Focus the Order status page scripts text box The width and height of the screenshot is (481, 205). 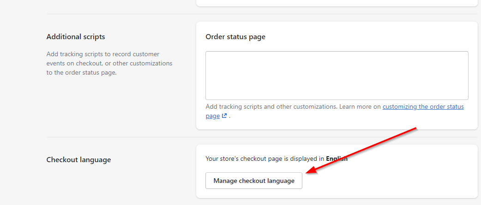coord(337,75)
